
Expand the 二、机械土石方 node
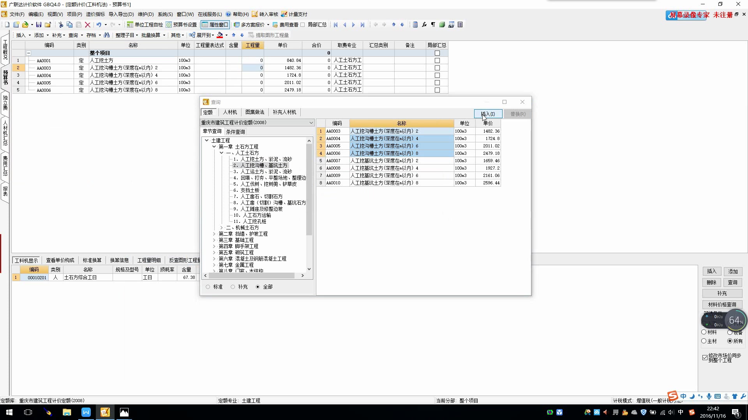221,227
